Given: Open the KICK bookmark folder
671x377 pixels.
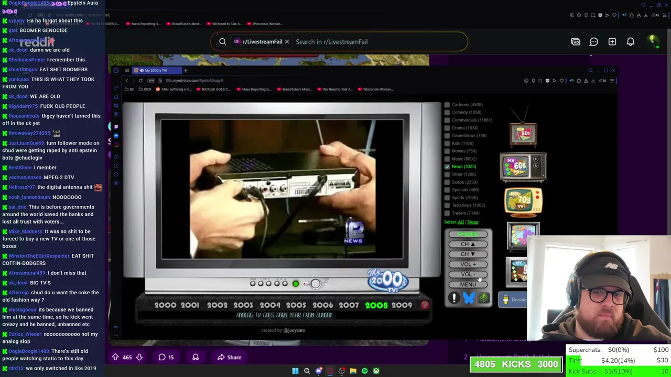Looking at the screenshot, I should tap(144, 89).
